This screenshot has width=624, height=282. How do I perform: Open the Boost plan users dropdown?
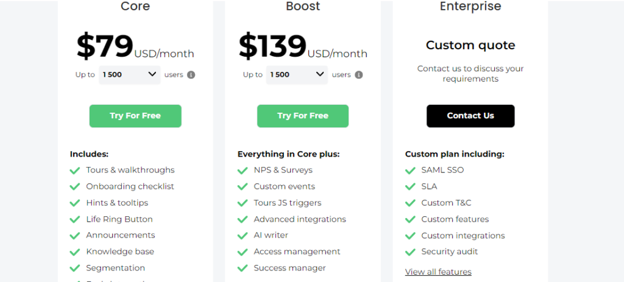297,74
